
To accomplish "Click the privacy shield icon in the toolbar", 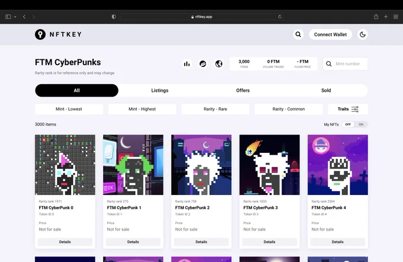I will point(114,17).
